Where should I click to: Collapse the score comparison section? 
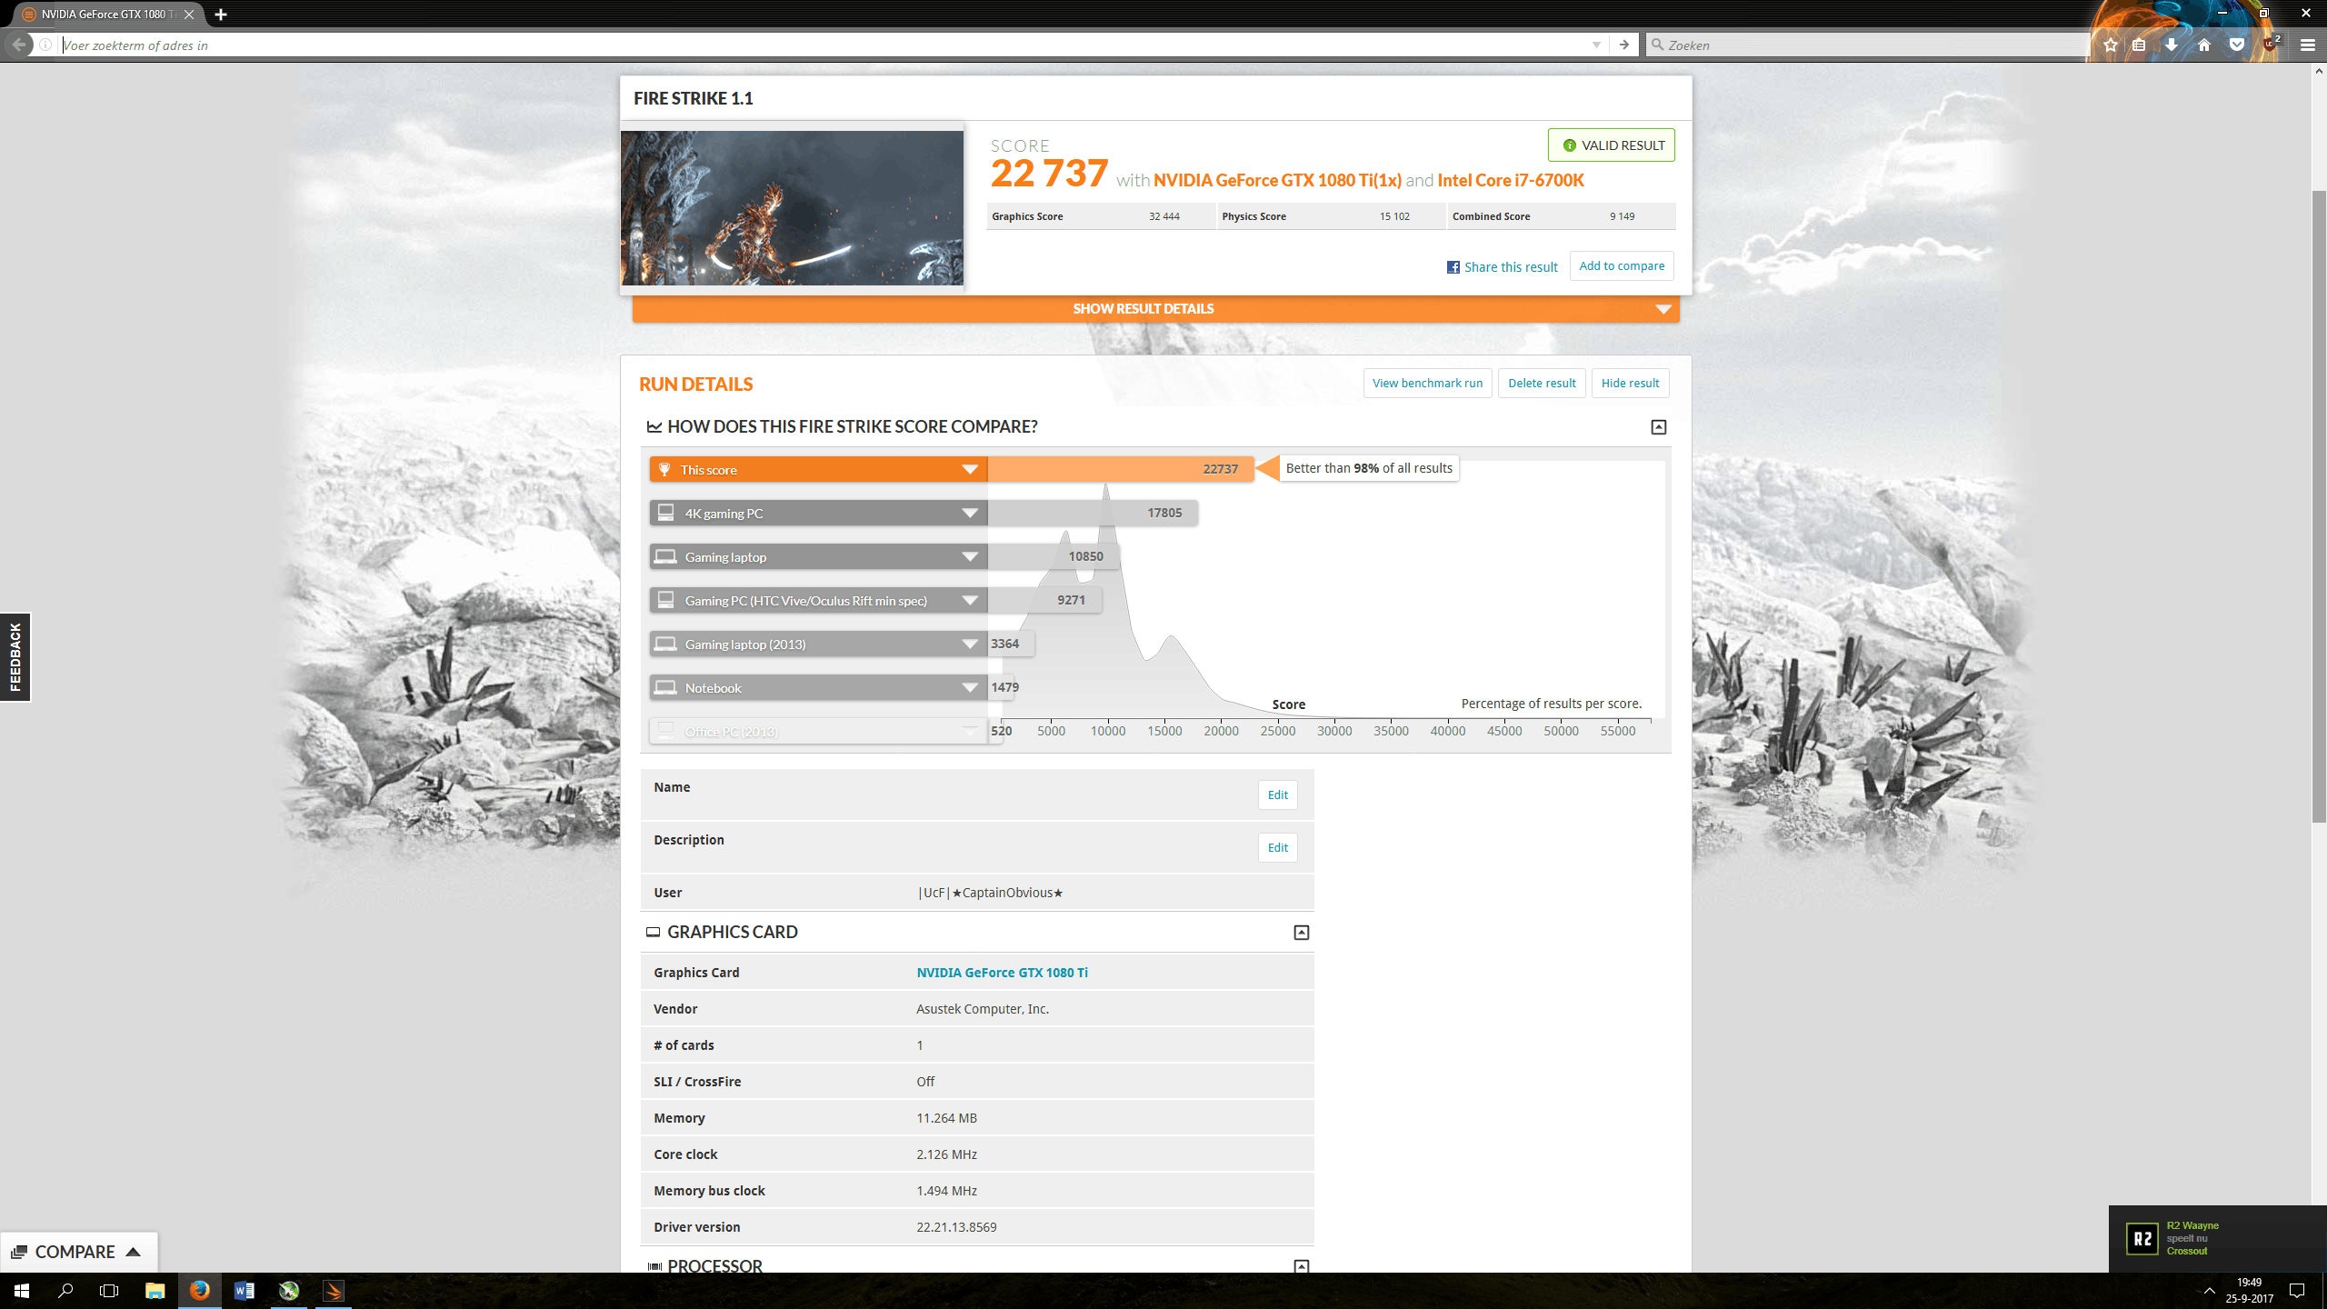click(x=1658, y=427)
